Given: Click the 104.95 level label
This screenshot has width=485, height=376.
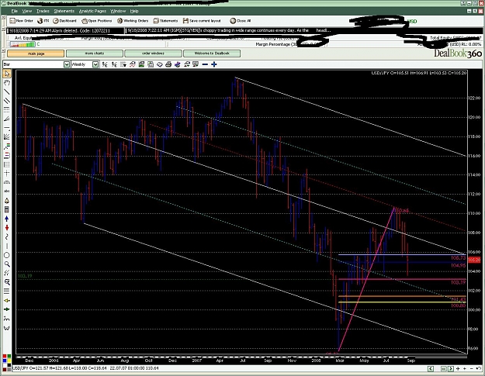Looking at the screenshot, I should (x=458, y=265).
